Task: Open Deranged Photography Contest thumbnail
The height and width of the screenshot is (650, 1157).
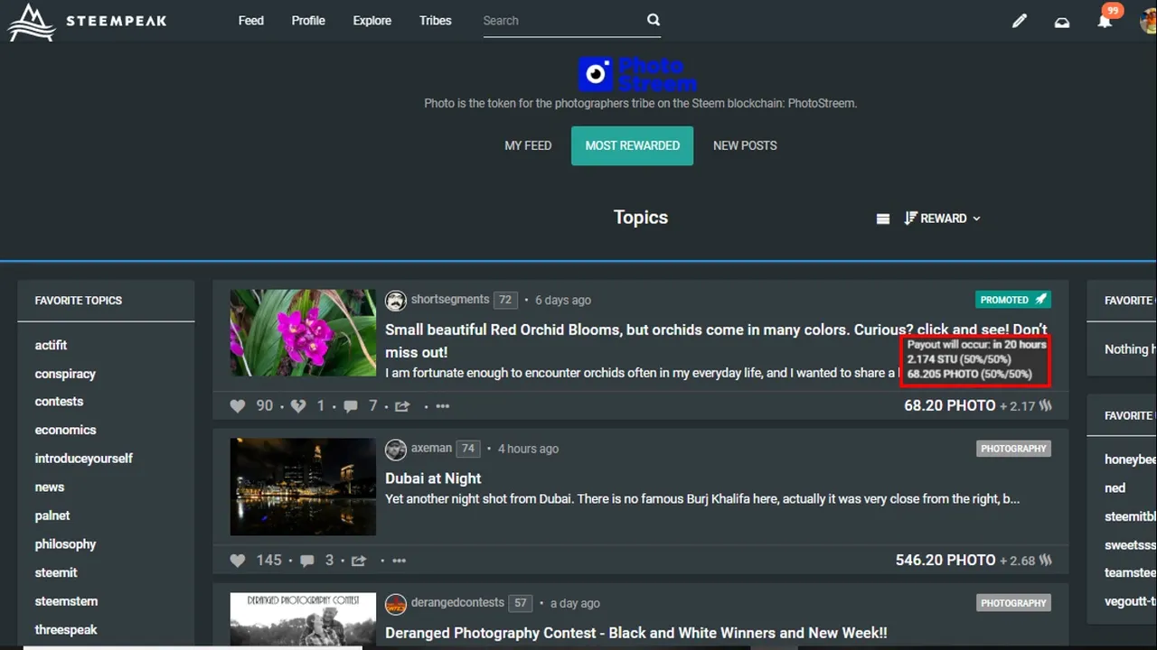Action: (303, 621)
